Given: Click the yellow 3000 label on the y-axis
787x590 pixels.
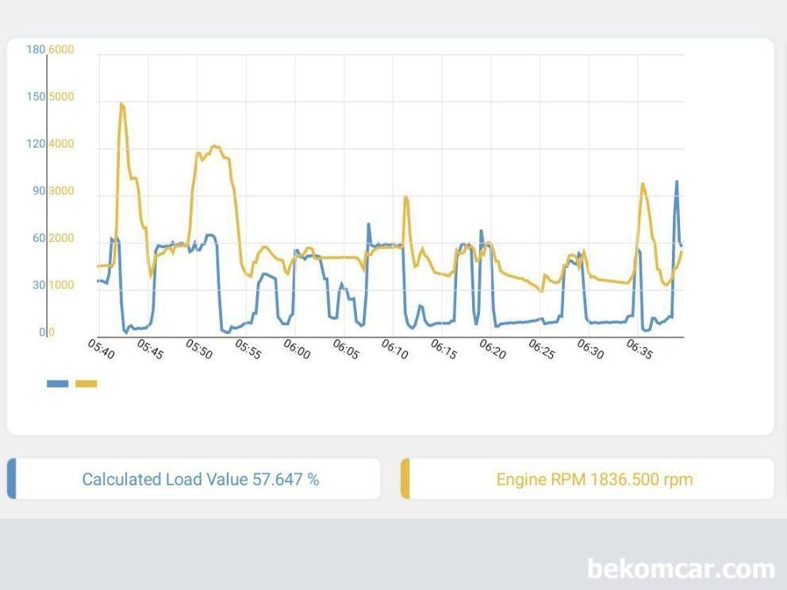Looking at the screenshot, I should pyautogui.click(x=61, y=191).
